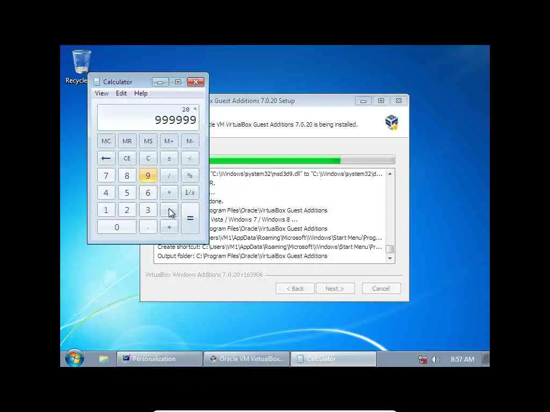Click digit 4 on the Calculator

(106, 193)
